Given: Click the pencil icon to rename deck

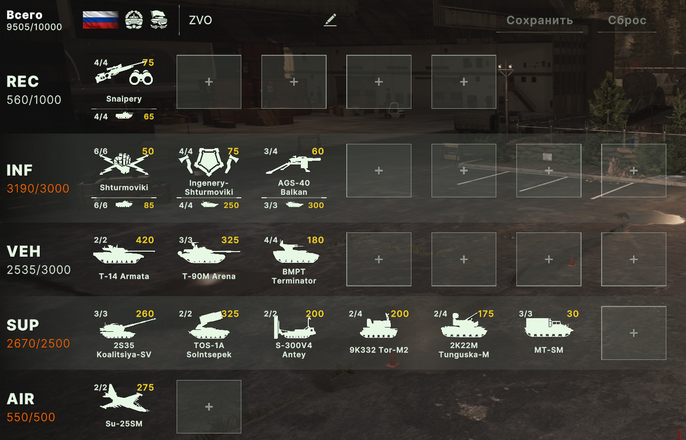Looking at the screenshot, I should (x=330, y=20).
